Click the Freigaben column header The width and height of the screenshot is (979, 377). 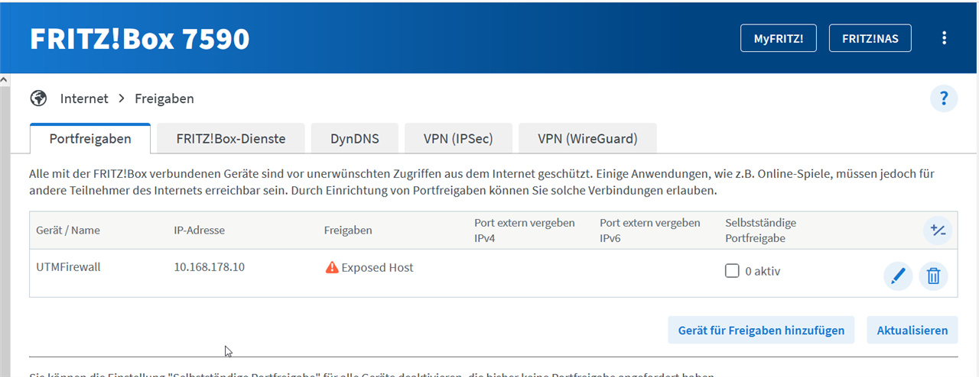coord(348,230)
